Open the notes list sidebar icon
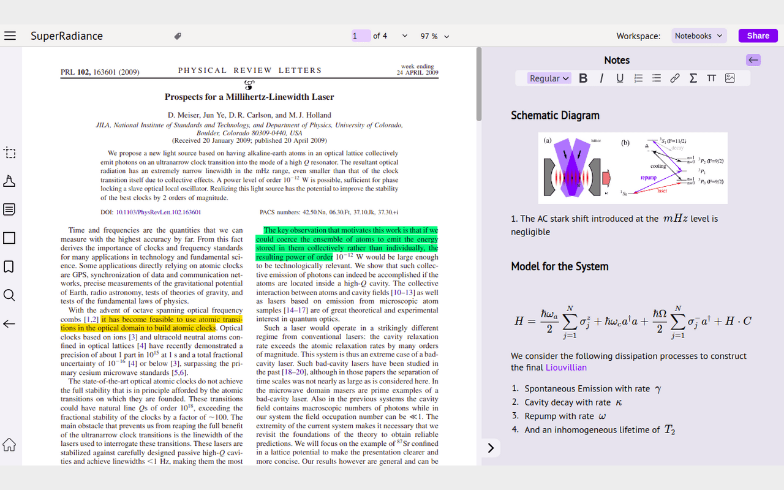 9,209
